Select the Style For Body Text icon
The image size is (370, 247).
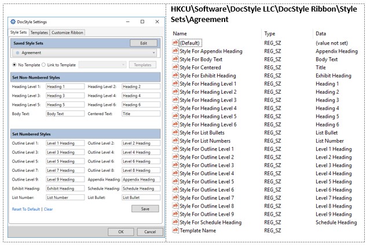coord(175,59)
